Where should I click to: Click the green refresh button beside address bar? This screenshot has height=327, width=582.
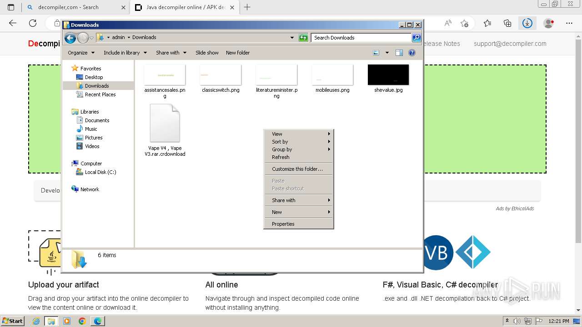pyautogui.click(x=303, y=38)
